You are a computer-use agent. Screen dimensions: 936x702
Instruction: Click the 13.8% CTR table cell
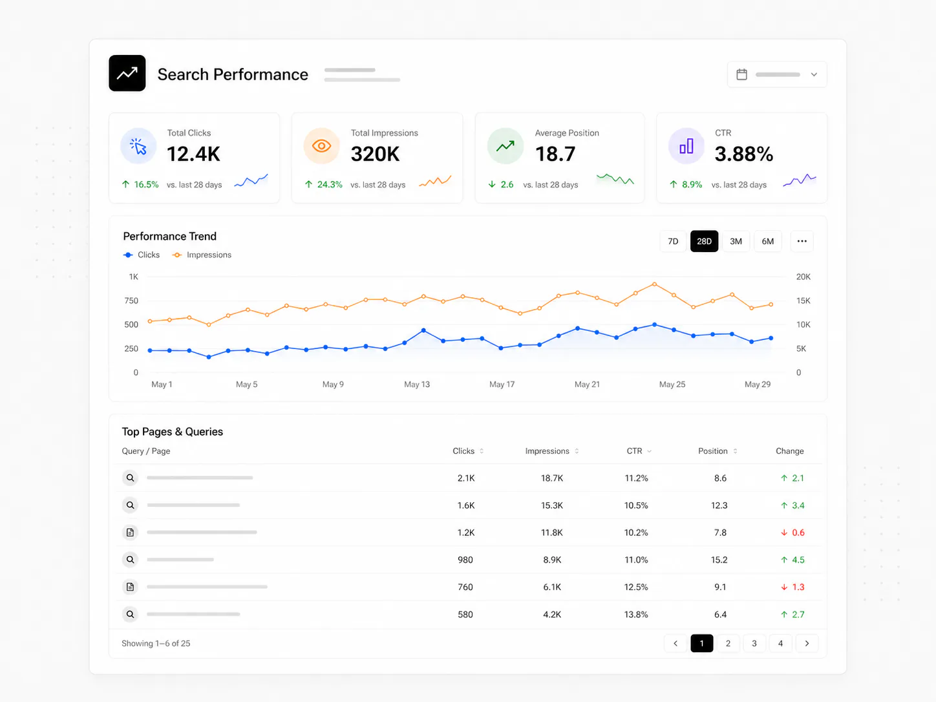point(636,615)
